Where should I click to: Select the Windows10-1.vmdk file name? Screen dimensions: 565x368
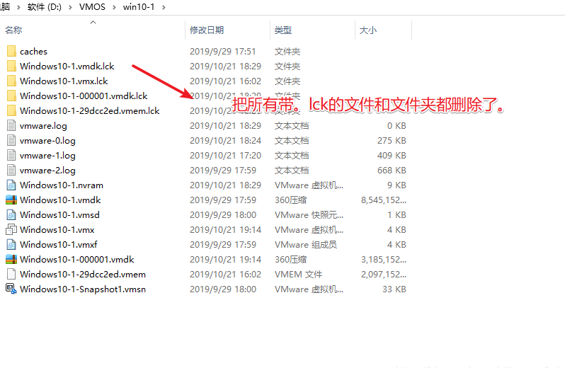[60, 200]
